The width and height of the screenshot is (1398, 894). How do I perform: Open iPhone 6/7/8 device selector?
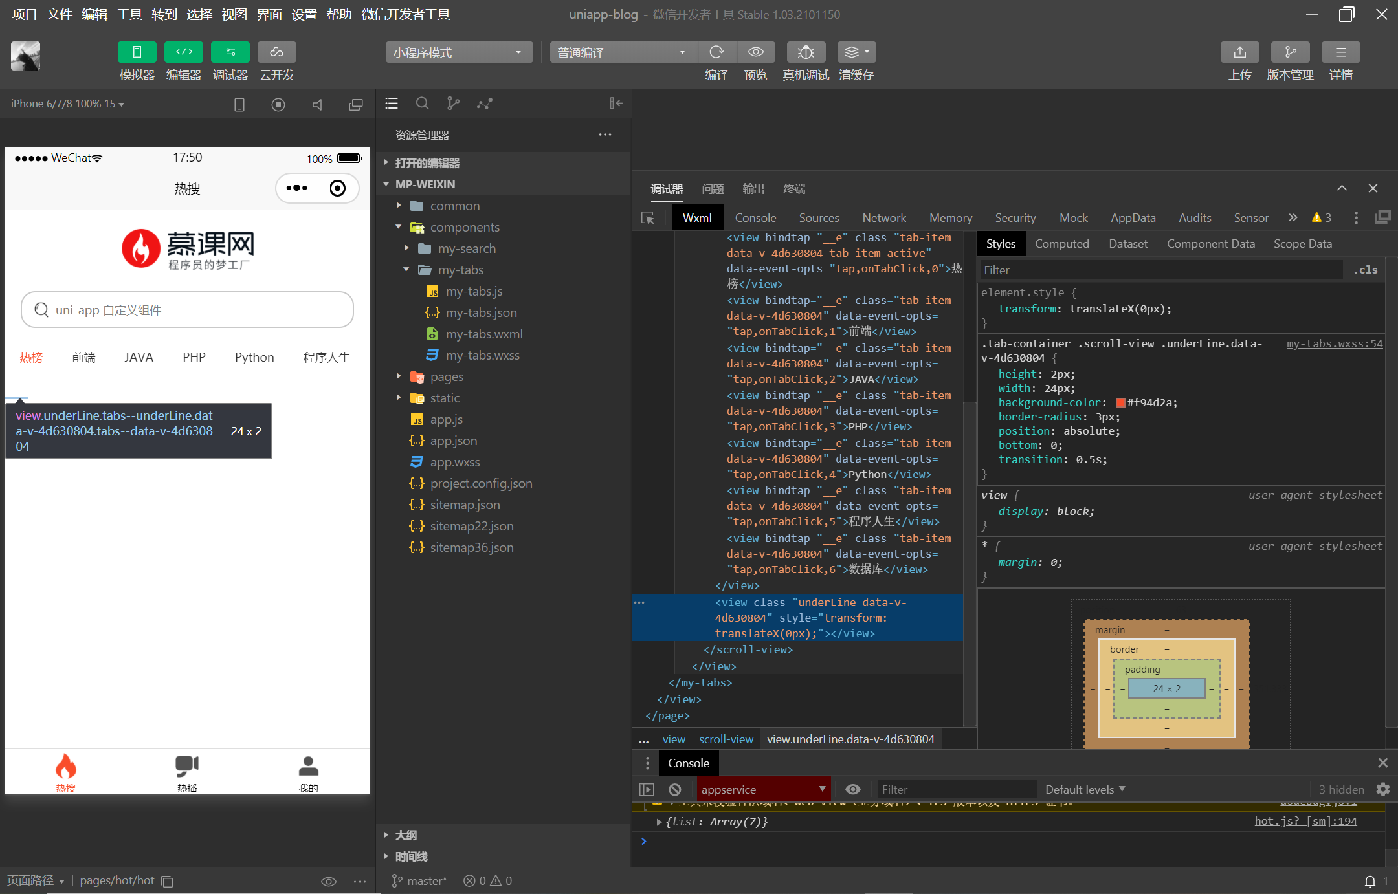tap(67, 104)
